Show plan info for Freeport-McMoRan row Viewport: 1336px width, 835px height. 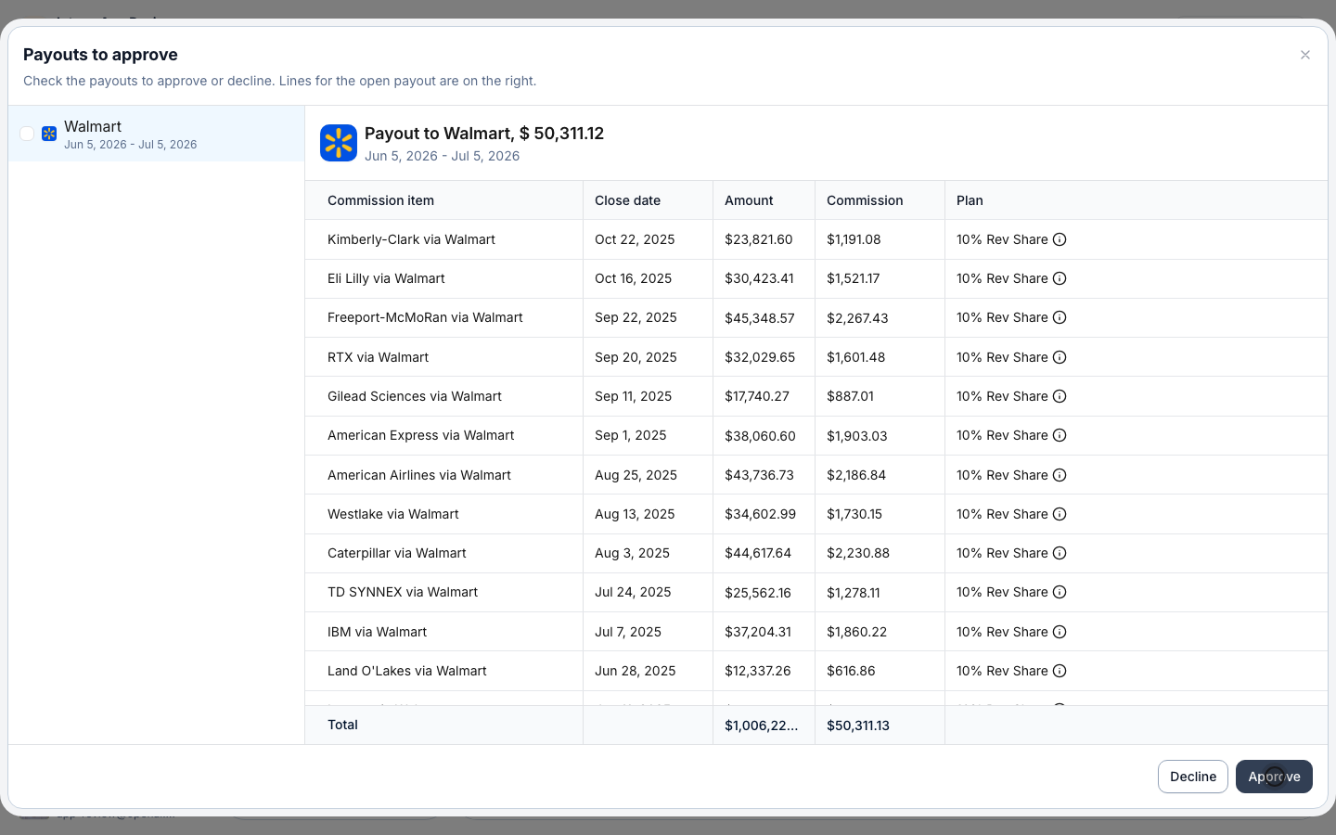[1060, 317]
